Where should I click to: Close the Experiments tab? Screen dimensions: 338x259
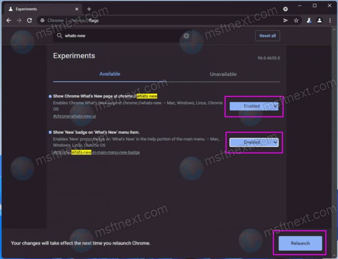(x=77, y=9)
